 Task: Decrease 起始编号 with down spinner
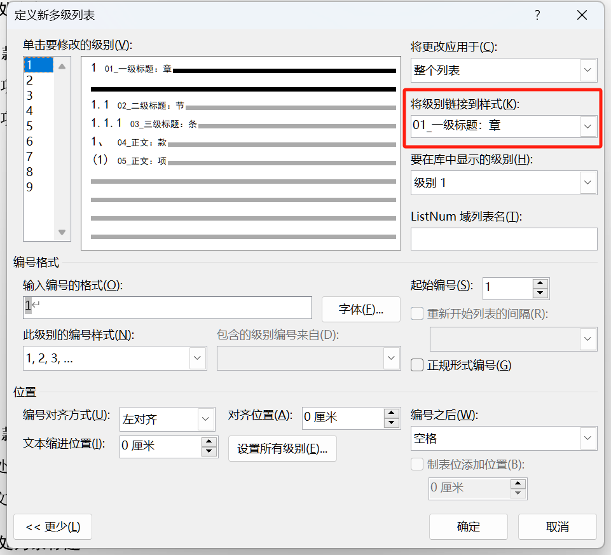point(540,293)
